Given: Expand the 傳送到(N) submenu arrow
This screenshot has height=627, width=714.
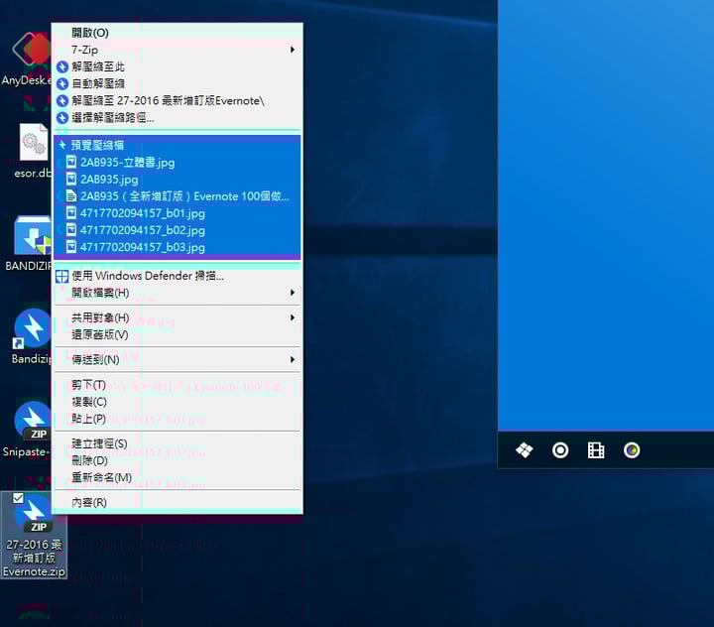Looking at the screenshot, I should point(293,359).
